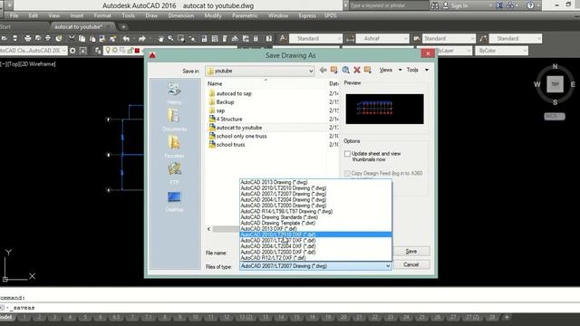Open the Format menu

[102, 15]
